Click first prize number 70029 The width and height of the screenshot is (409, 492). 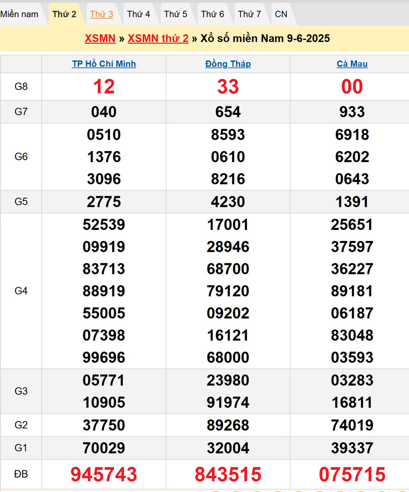(104, 448)
